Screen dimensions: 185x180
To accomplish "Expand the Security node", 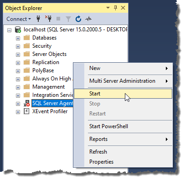I will (18, 46).
